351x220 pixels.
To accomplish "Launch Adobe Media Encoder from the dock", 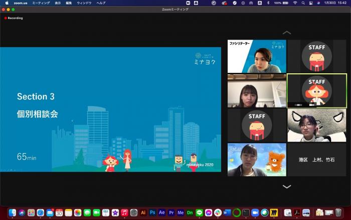I will (x=181, y=212).
